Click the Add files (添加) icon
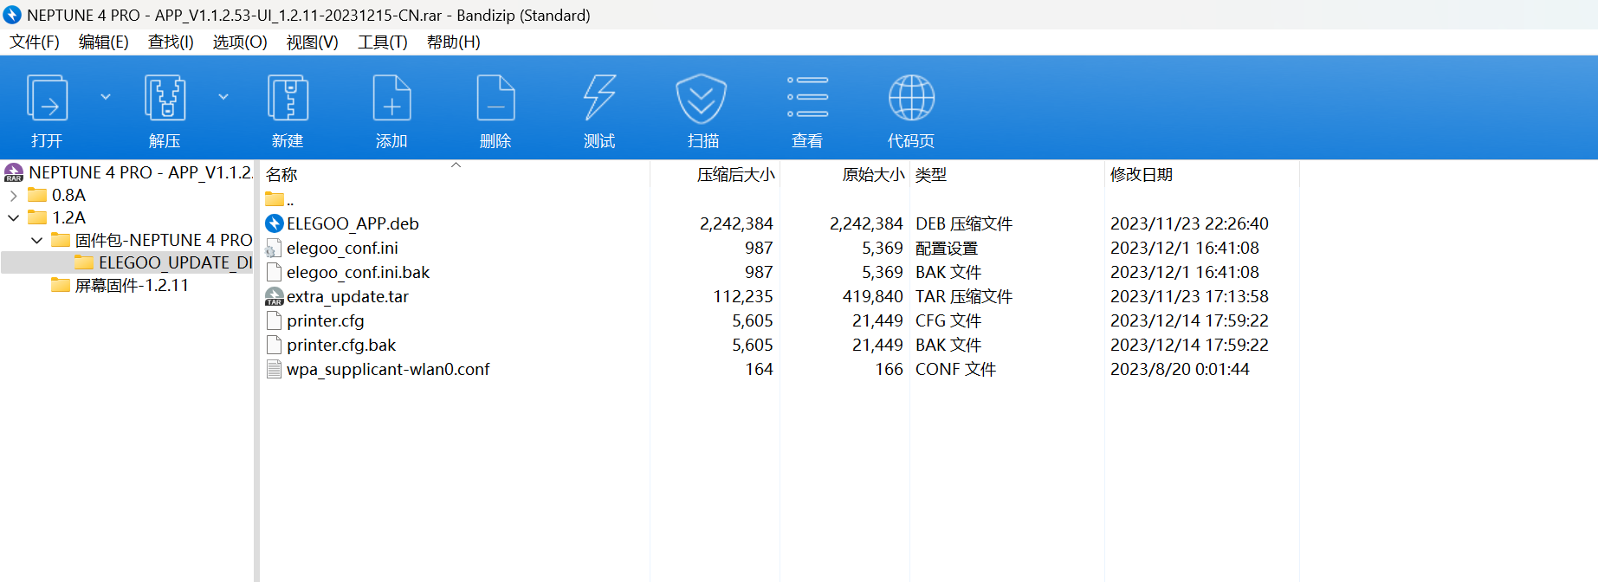This screenshot has height=582, width=1598. [391, 98]
